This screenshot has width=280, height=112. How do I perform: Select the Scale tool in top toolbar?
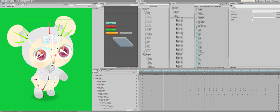[x=10, y=1]
